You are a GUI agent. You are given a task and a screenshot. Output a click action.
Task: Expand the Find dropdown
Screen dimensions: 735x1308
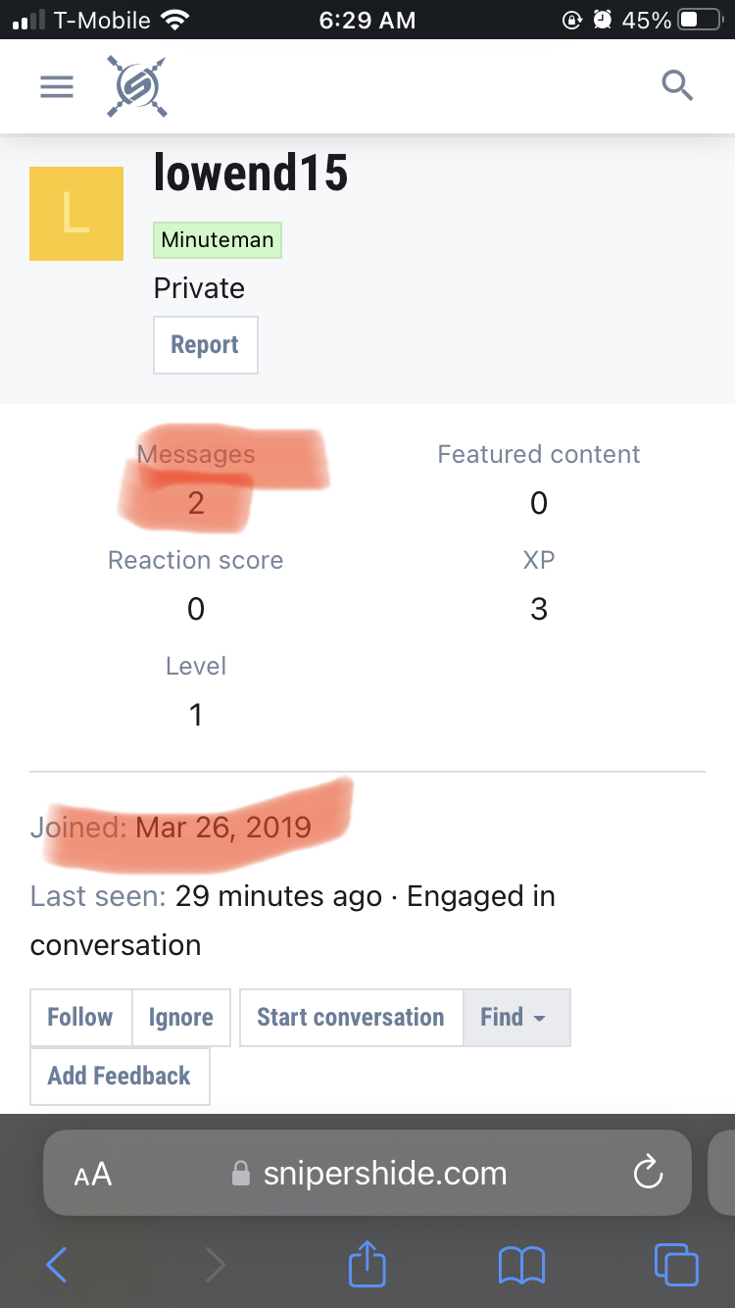[515, 1018]
